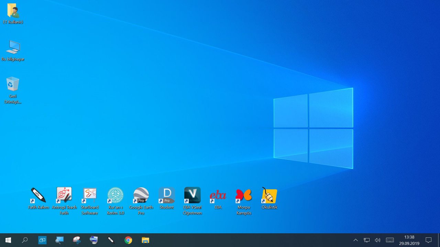
Task: Click the EBA VSınıf Öğretmen icon
Action: point(192,196)
